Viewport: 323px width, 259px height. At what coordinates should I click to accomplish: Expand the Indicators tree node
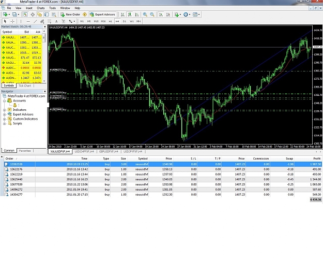pos(4,110)
